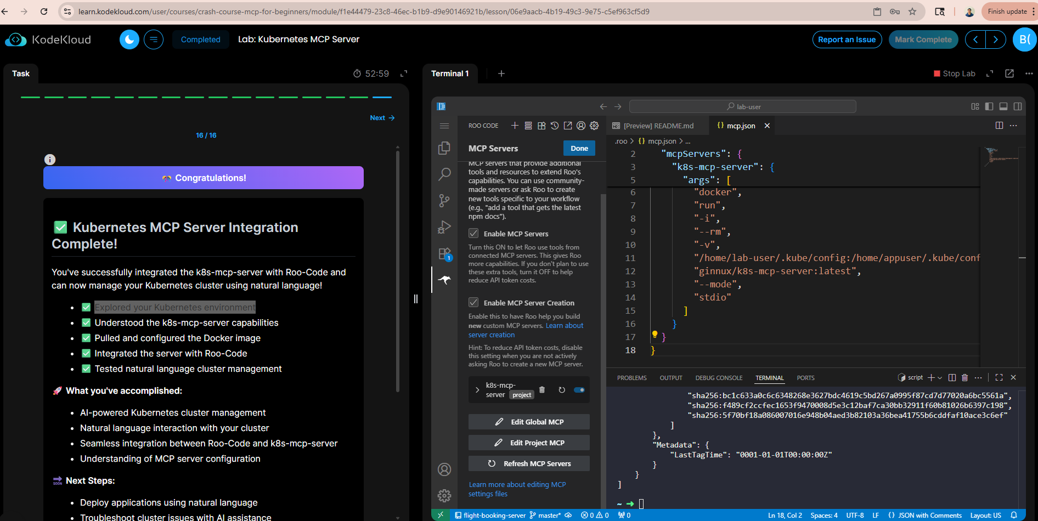Open the breadcrumb ellipsis after mcp.json
Image resolution: width=1038 pixels, height=521 pixels.
688,141
